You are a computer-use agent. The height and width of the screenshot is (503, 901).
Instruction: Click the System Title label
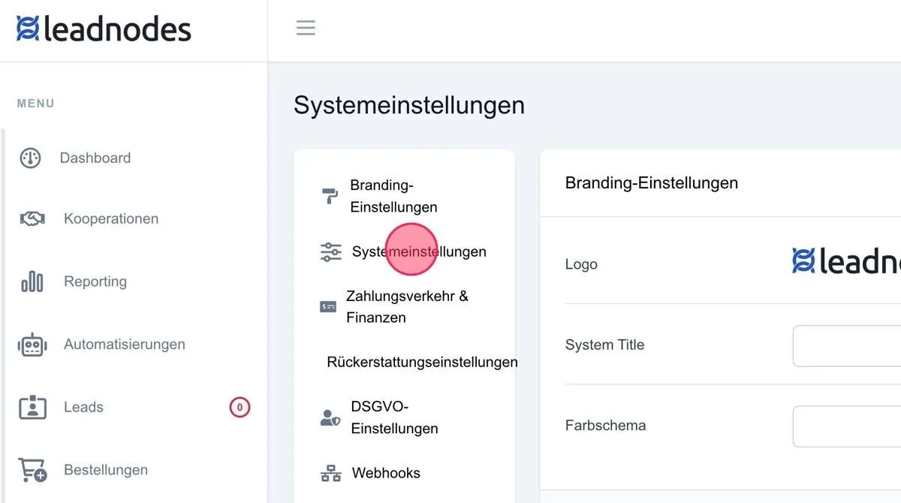pos(605,345)
